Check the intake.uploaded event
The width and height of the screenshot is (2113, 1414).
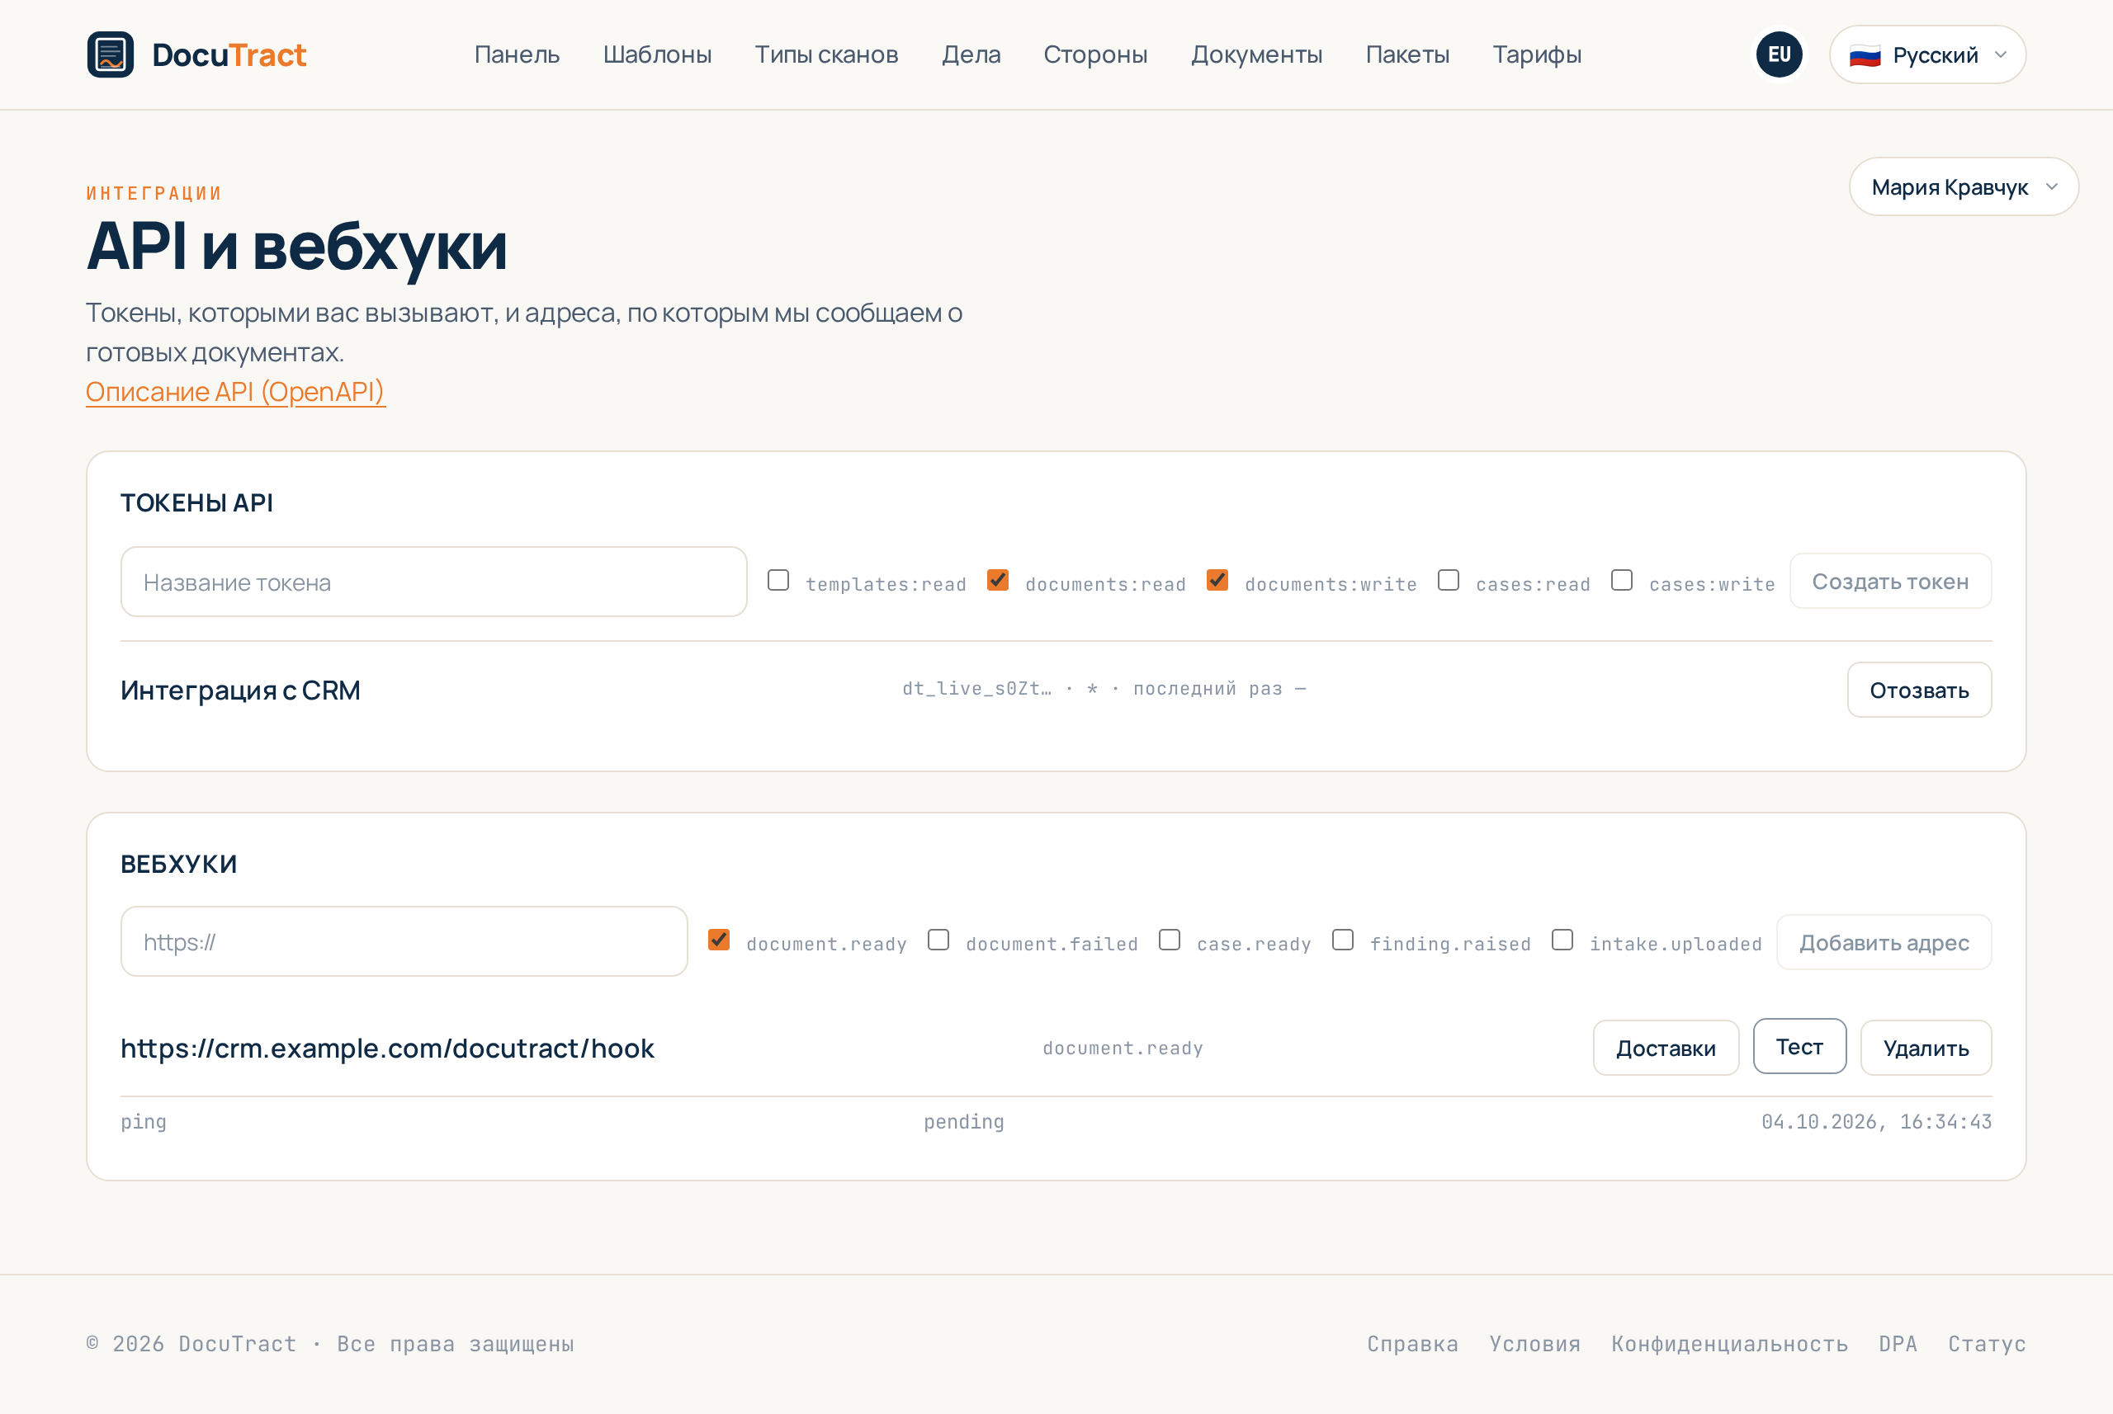coord(1562,940)
